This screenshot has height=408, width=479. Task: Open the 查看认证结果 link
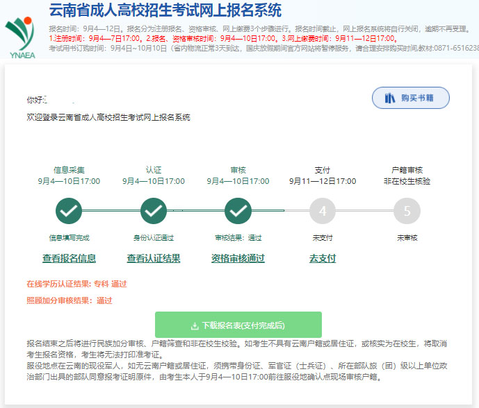tap(154, 259)
